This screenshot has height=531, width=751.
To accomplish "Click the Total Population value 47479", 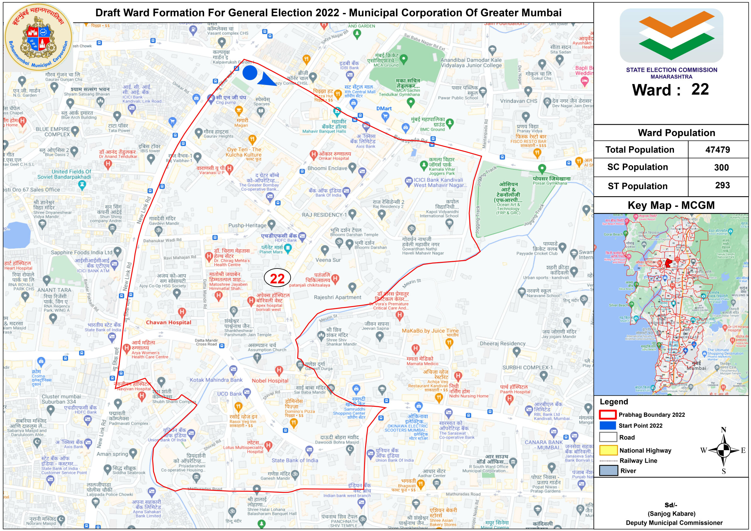I will point(718,150).
